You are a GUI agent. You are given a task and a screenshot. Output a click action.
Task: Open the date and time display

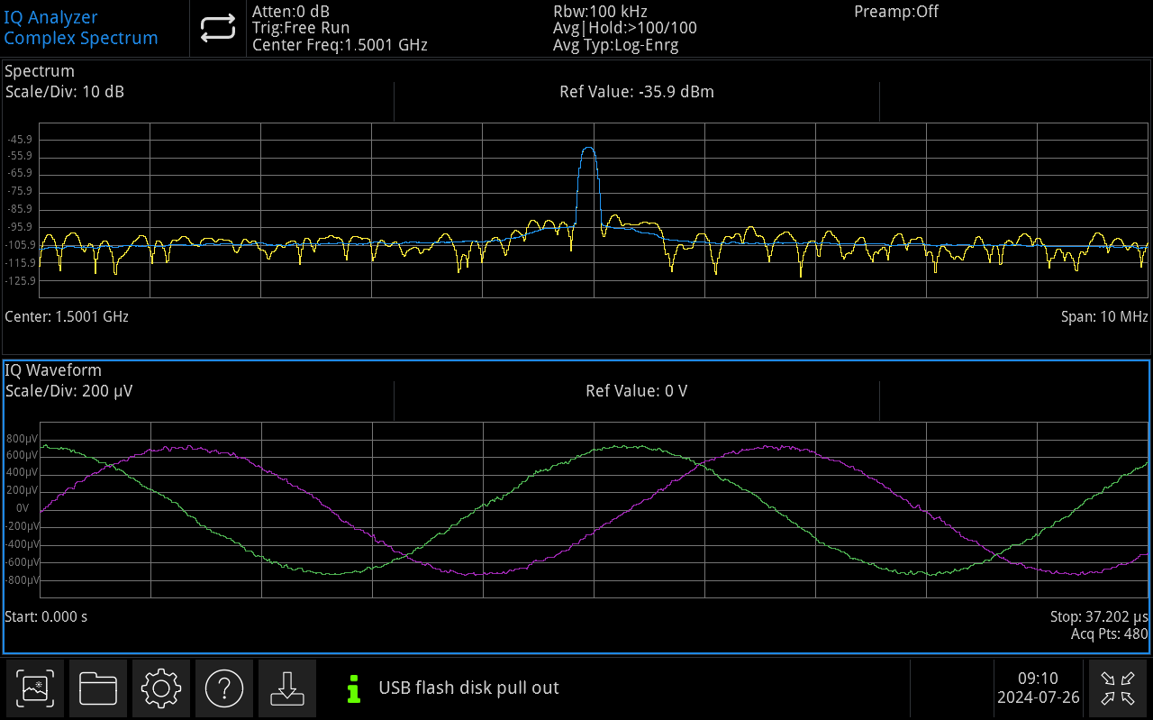coord(1038,688)
